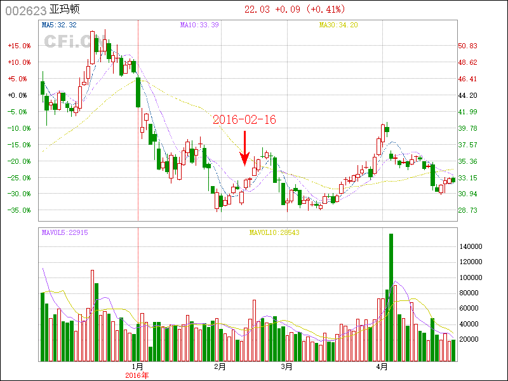508x381 pixels.
Task: Click the MAVOL5:22915 volume label
Action: pyautogui.click(x=65, y=232)
